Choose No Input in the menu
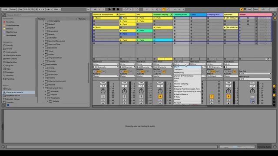Screen dimensions: 278x156 click(187, 103)
